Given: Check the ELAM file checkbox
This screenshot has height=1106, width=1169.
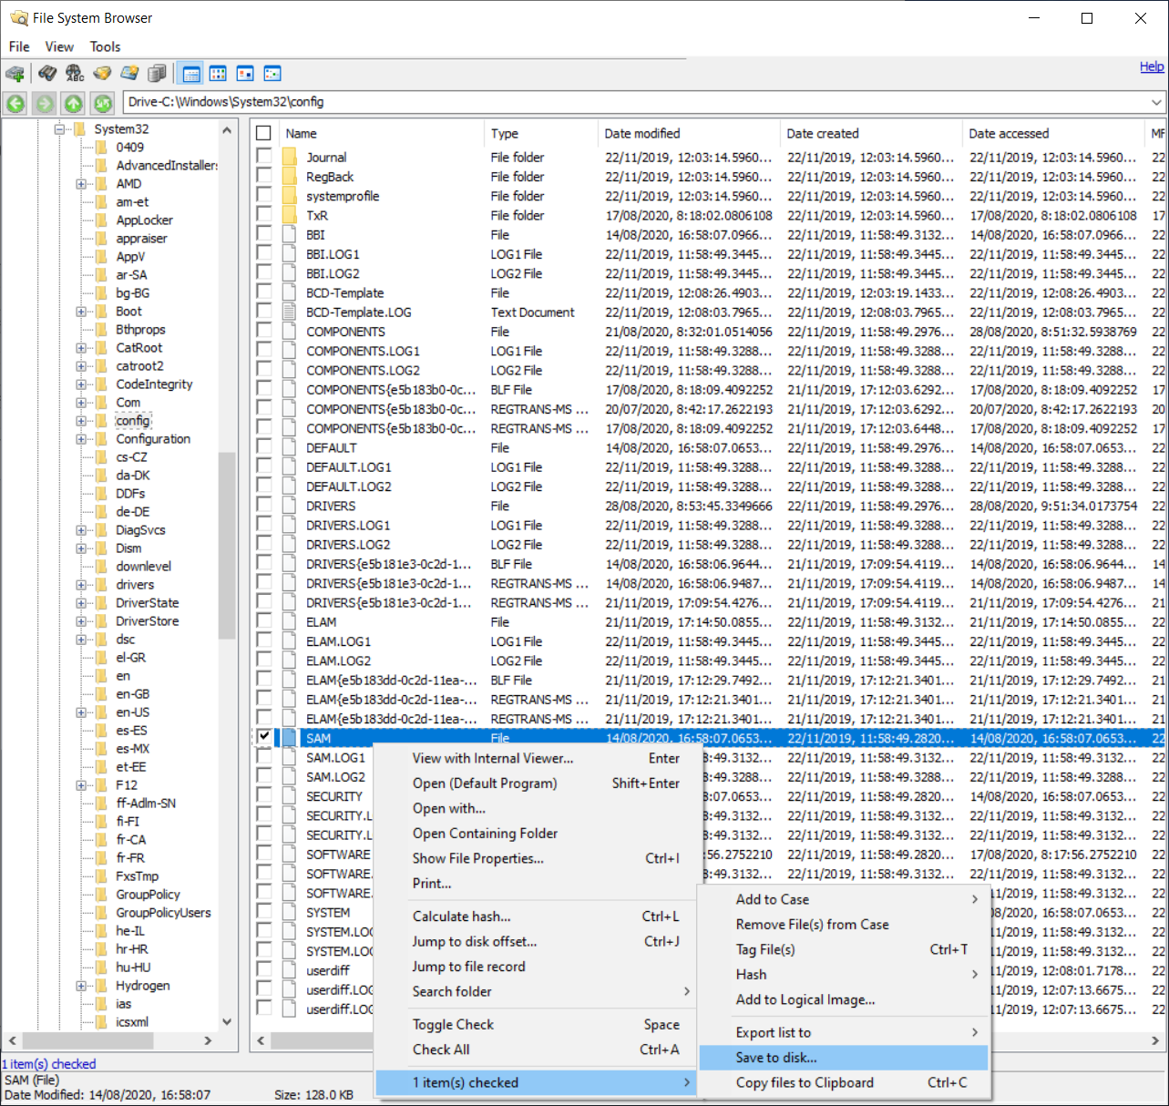Looking at the screenshot, I should 264,620.
